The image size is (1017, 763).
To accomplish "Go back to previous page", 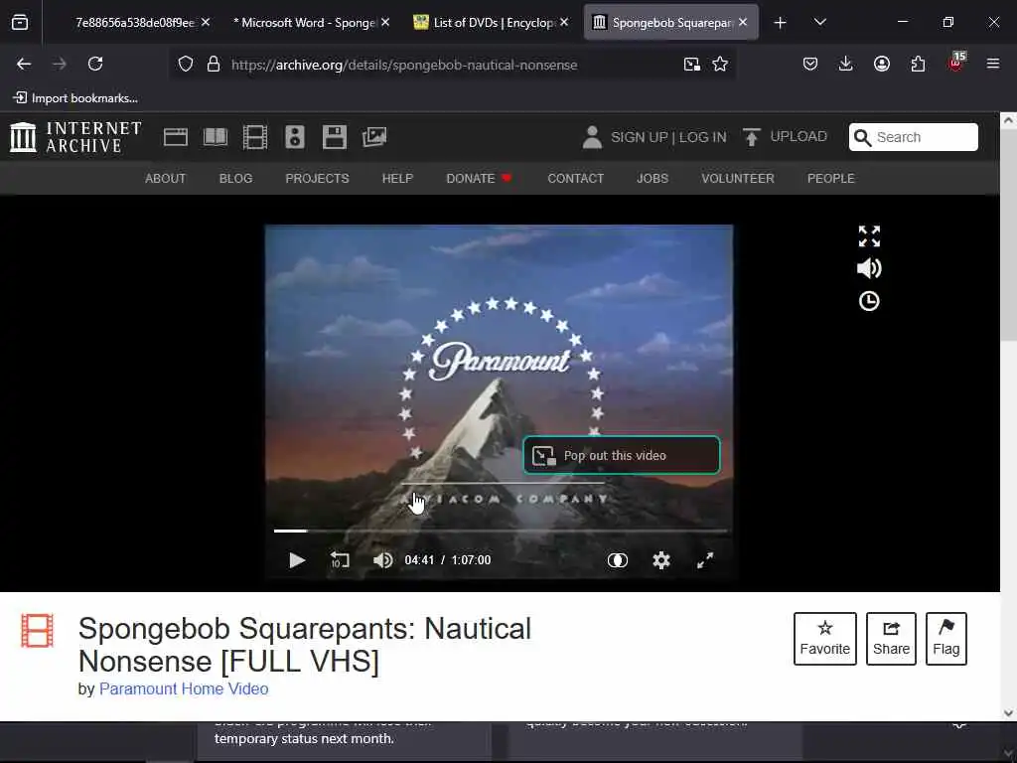I will click(x=24, y=64).
